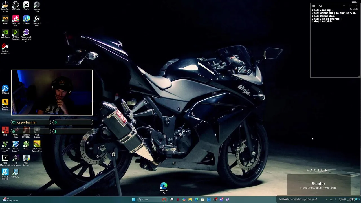Screen dimensions: 361x203
Task: Select the Rust game icon
Action: 5,132
